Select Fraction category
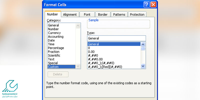200x100 pixels. (61, 52)
